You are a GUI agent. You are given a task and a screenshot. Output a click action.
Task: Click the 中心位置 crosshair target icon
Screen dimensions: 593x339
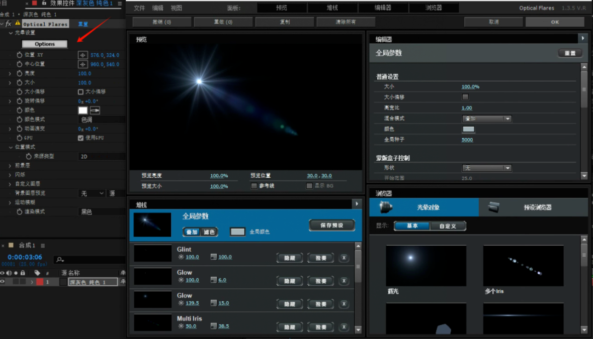coord(83,64)
